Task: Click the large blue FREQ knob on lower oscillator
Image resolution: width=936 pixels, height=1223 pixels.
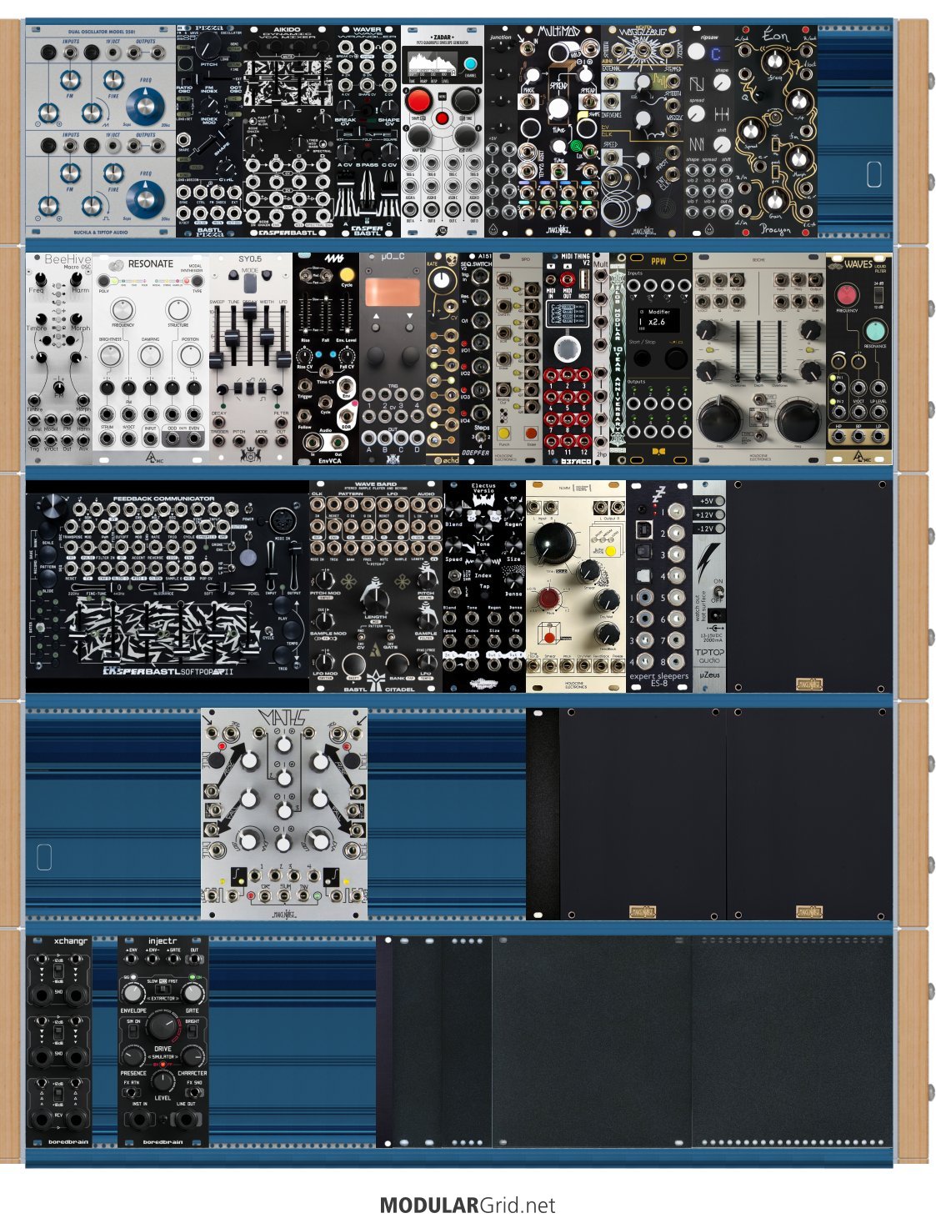Action: click(146, 198)
